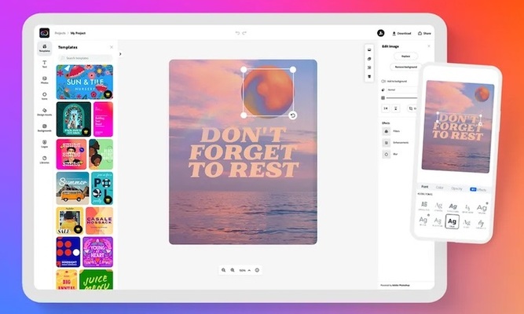Open the Icons sidebar tool
This screenshot has width=524, height=314.
(45, 97)
